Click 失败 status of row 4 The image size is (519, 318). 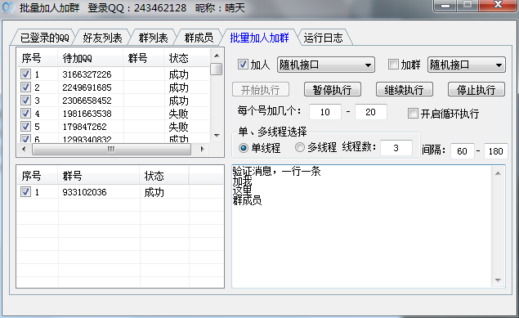(178, 114)
